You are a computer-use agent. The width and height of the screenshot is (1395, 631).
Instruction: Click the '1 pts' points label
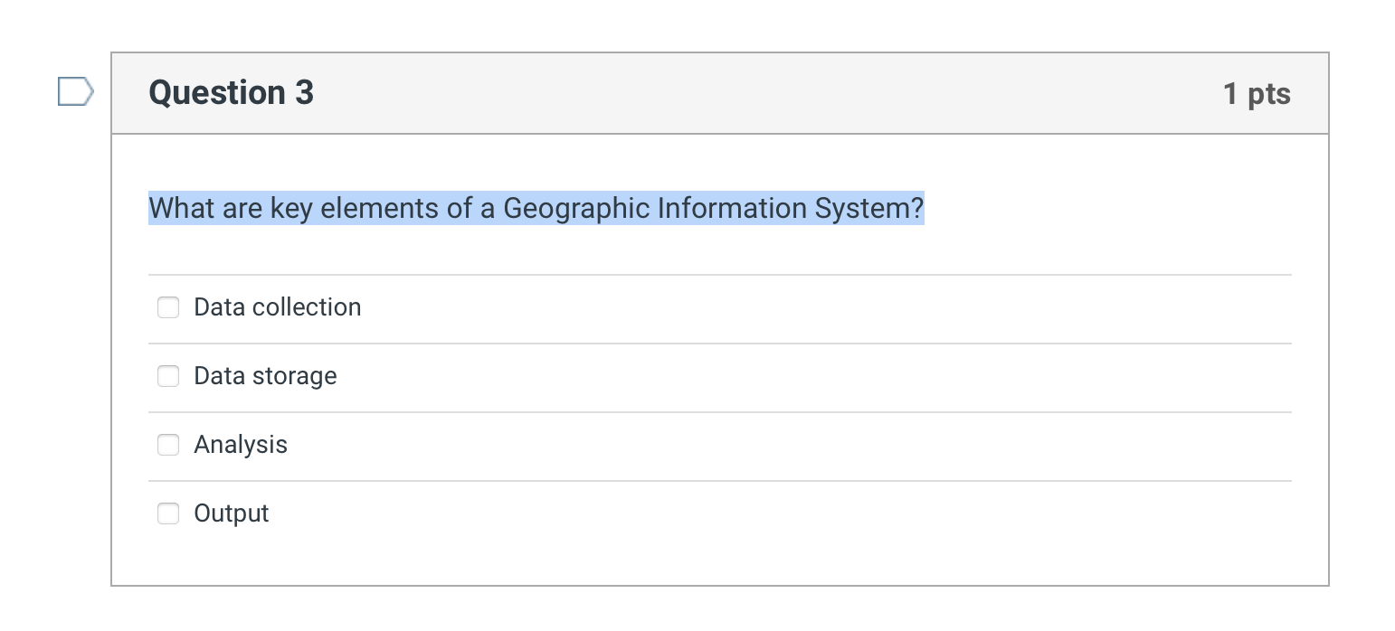point(1257,93)
